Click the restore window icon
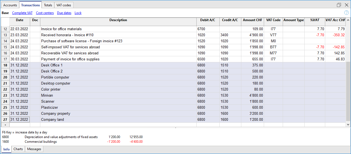 point(339,5)
